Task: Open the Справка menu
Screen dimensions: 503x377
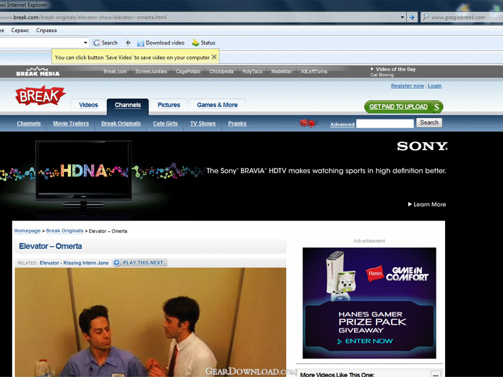Action: point(47,30)
